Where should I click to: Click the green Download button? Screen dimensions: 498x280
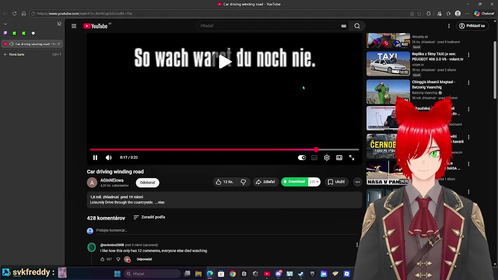295,182
